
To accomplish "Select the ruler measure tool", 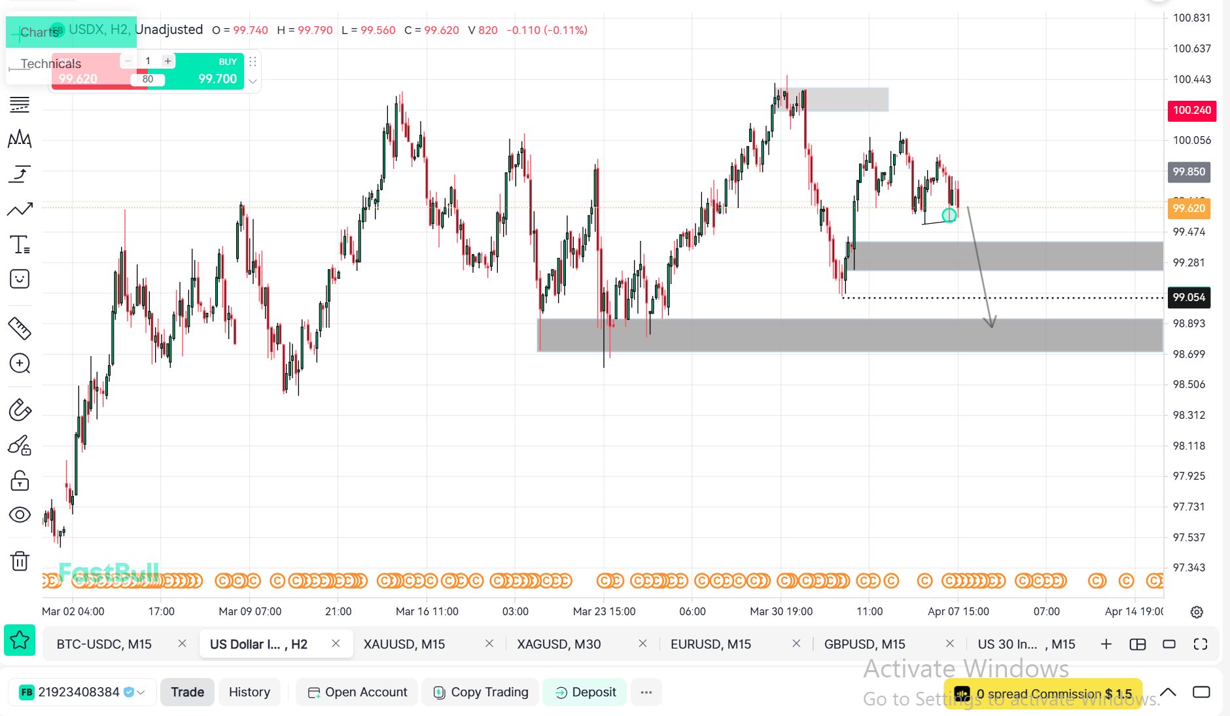I will [20, 328].
